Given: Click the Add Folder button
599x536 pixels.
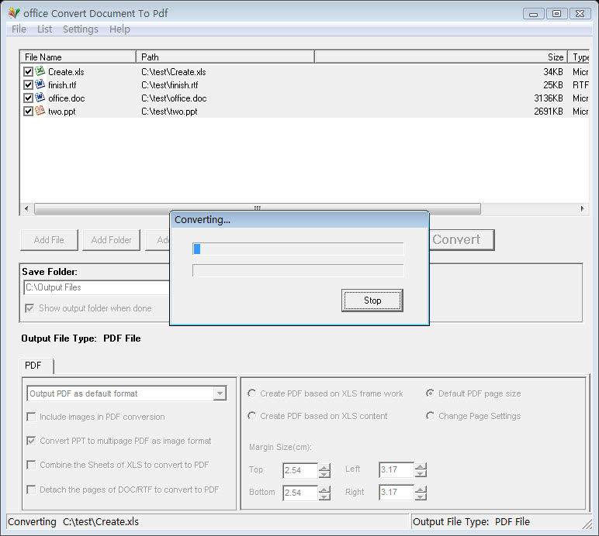Looking at the screenshot, I should 111,240.
